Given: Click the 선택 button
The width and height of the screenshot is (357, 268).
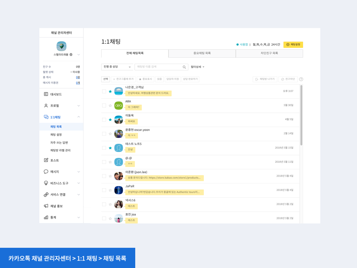Looking at the screenshot, I should coord(105,79).
